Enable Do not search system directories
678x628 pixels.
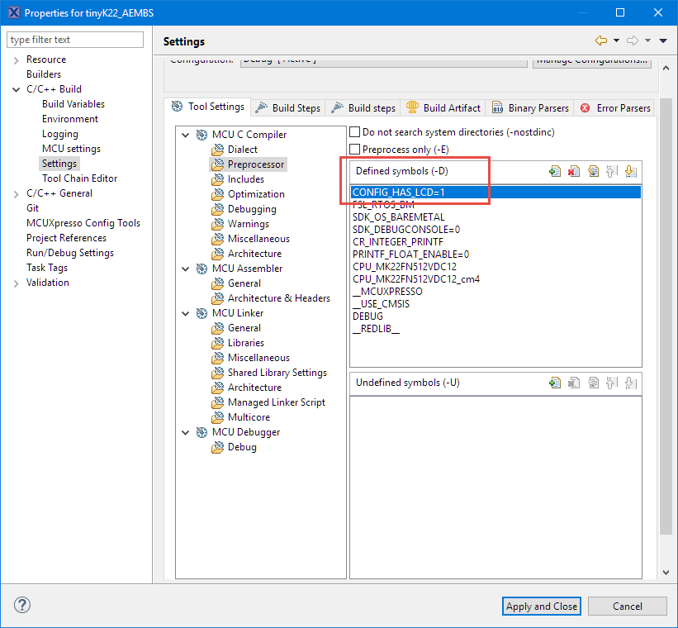pyautogui.click(x=355, y=132)
